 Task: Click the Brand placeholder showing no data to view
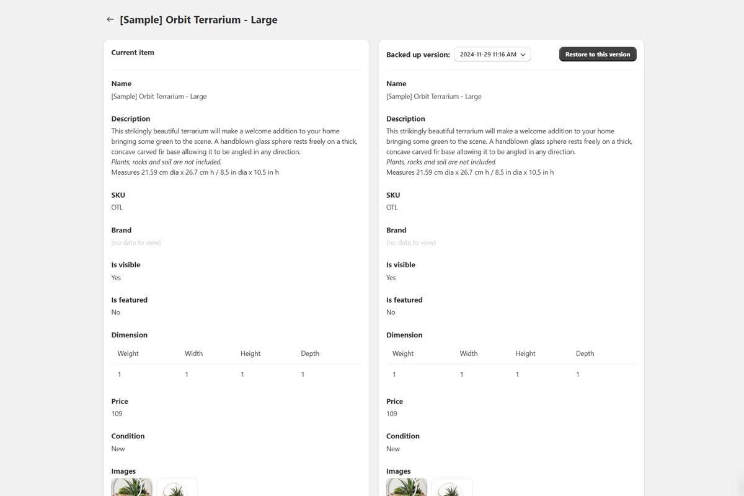tap(136, 242)
